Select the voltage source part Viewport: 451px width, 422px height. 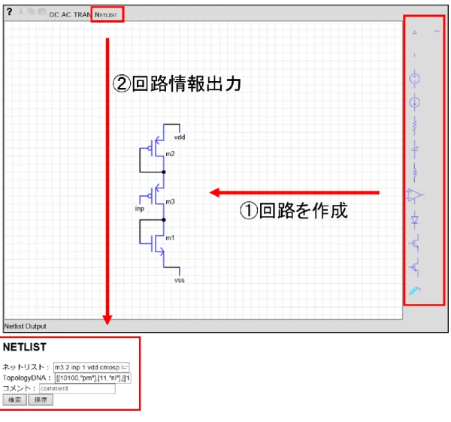point(414,78)
